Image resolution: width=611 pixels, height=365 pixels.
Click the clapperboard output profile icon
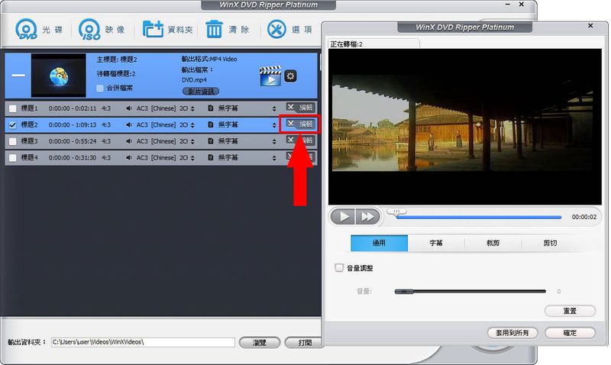coord(270,76)
